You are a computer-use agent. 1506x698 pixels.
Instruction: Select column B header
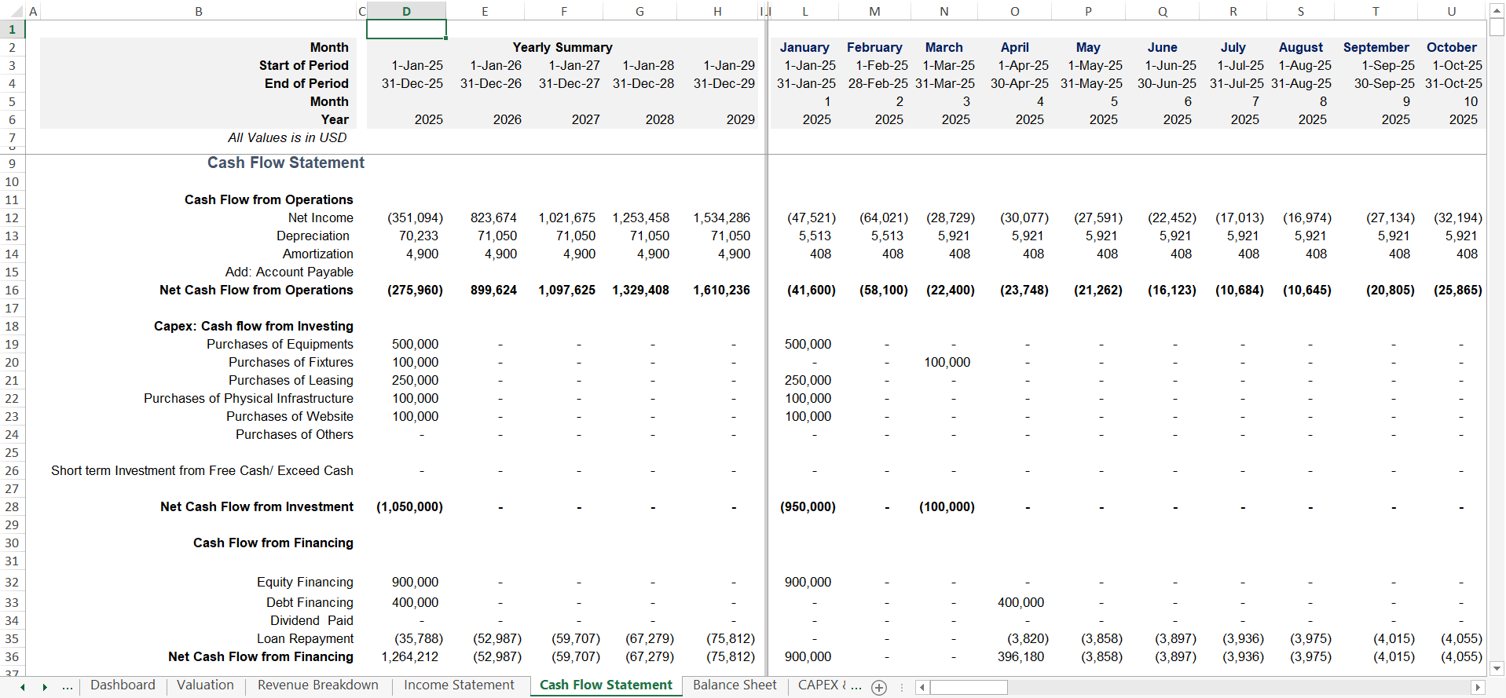pyautogui.click(x=199, y=11)
